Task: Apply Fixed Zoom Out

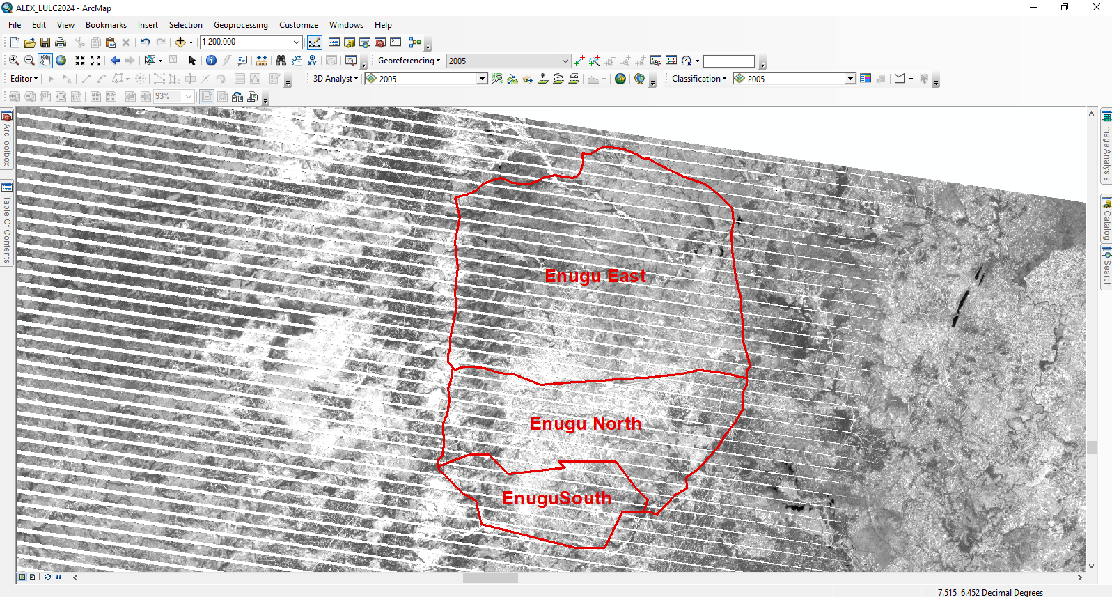Action: coord(95,61)
